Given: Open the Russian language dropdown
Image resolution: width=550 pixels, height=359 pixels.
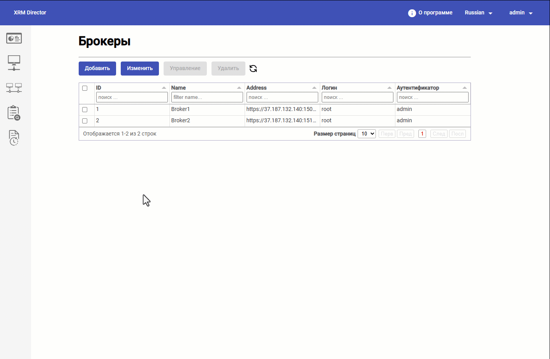Looking at the screenshot, I should 478,13.
